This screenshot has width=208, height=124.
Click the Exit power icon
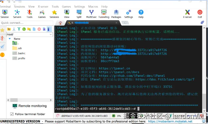tap(200, 14)
